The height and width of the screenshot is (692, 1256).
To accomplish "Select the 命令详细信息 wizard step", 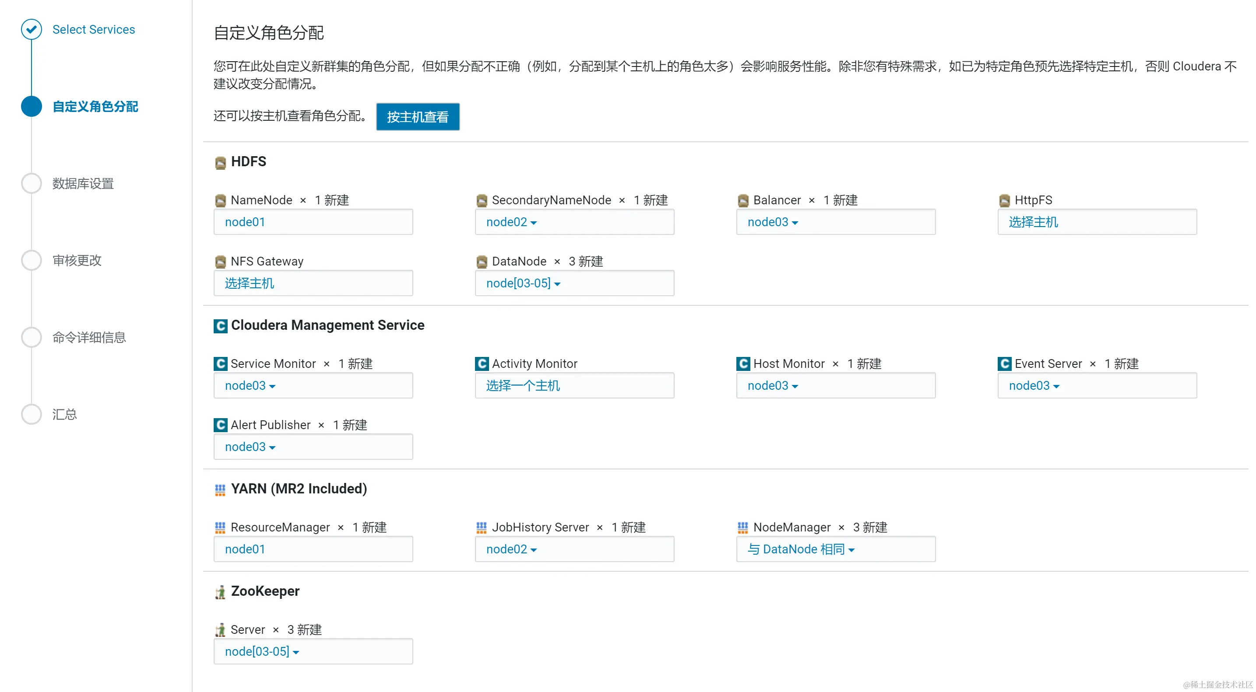I will pyautogui.click(x=89, y=338).
